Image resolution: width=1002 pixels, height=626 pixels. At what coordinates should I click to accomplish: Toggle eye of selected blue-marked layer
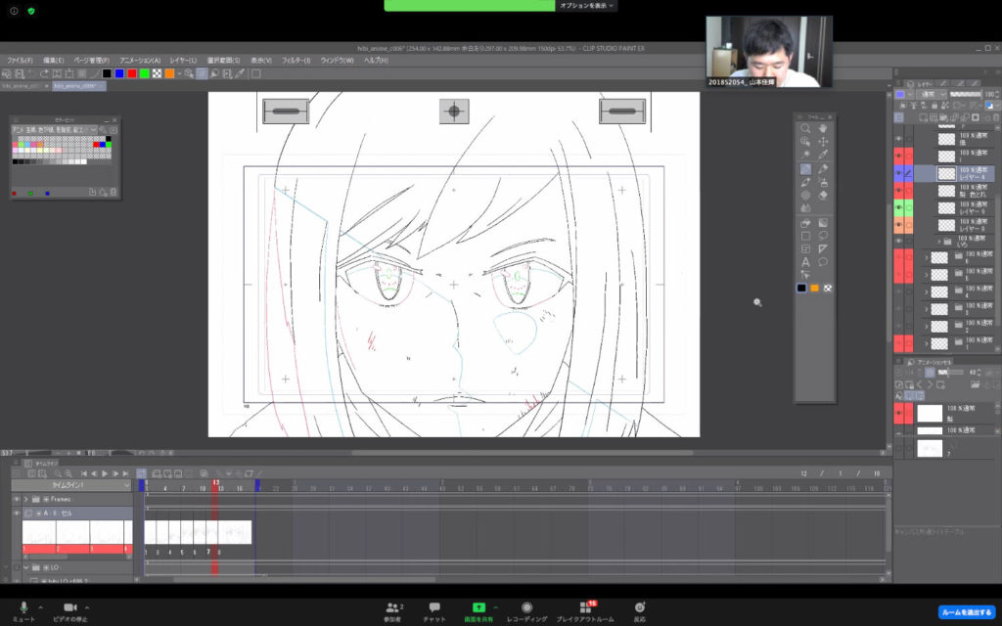898,173
